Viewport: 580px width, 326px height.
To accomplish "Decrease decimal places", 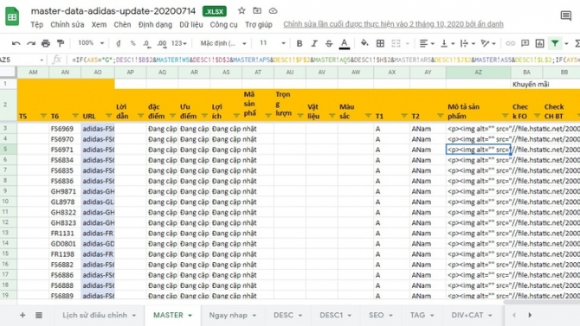I will [x=147, y=43].
